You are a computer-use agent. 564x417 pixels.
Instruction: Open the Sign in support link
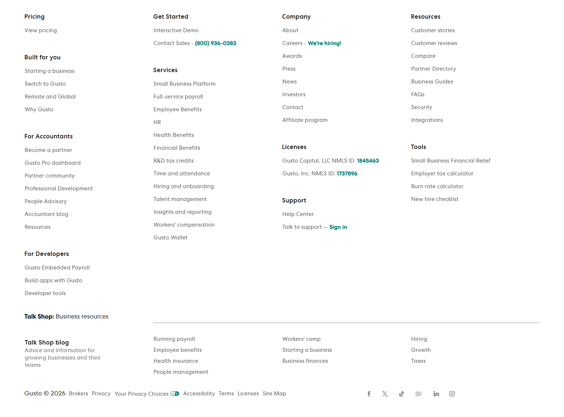click(338, 227)
